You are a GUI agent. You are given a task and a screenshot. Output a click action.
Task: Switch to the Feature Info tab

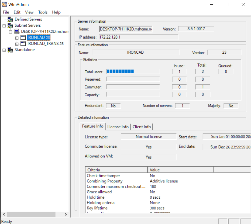93,126
